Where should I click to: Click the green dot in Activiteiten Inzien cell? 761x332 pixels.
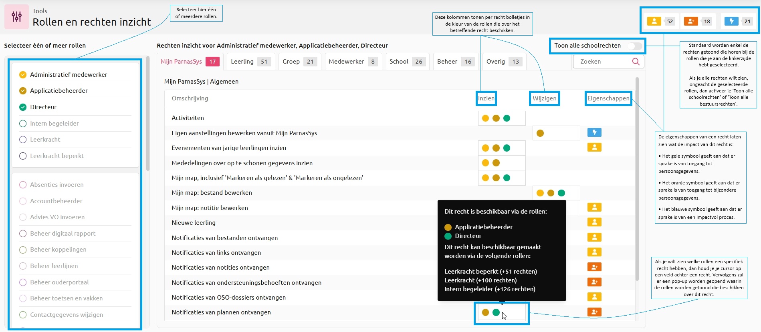[507, 118]
